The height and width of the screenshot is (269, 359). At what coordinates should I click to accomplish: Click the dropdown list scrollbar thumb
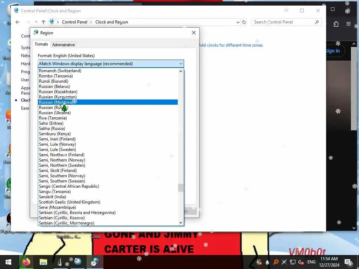click(x=181, y=188)
